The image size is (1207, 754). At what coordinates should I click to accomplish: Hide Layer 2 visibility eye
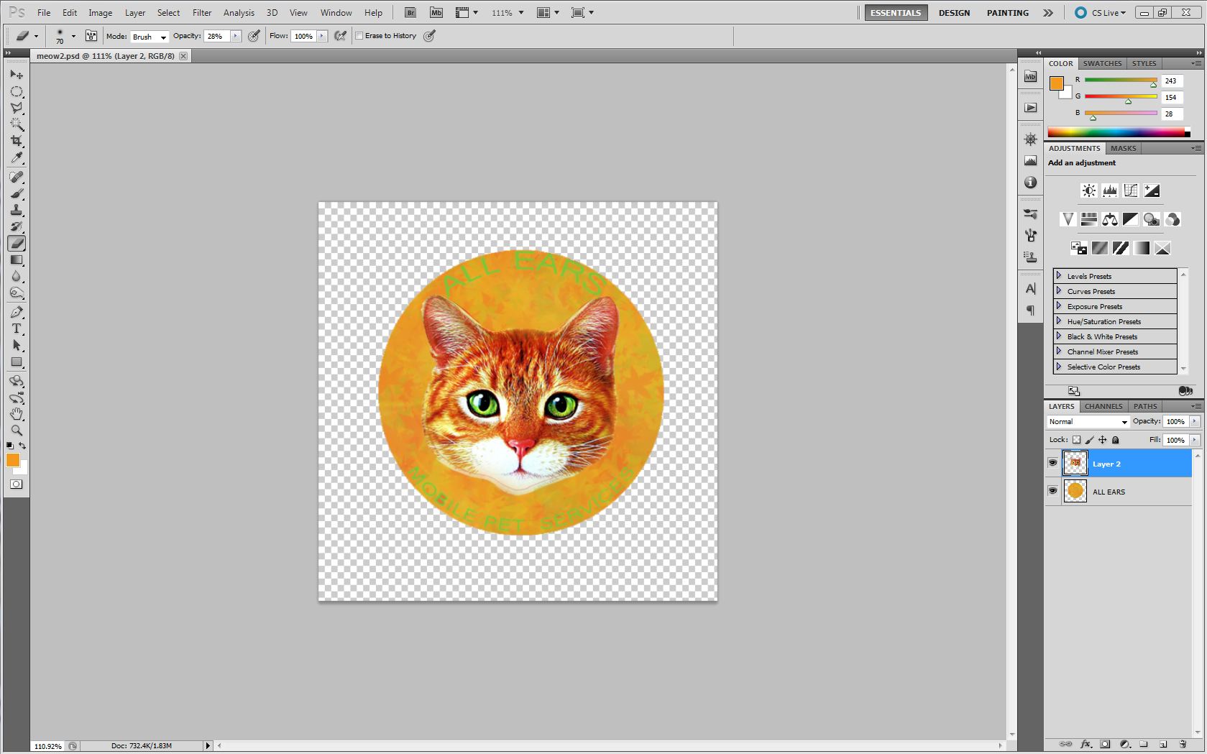tap(1052, 464)
